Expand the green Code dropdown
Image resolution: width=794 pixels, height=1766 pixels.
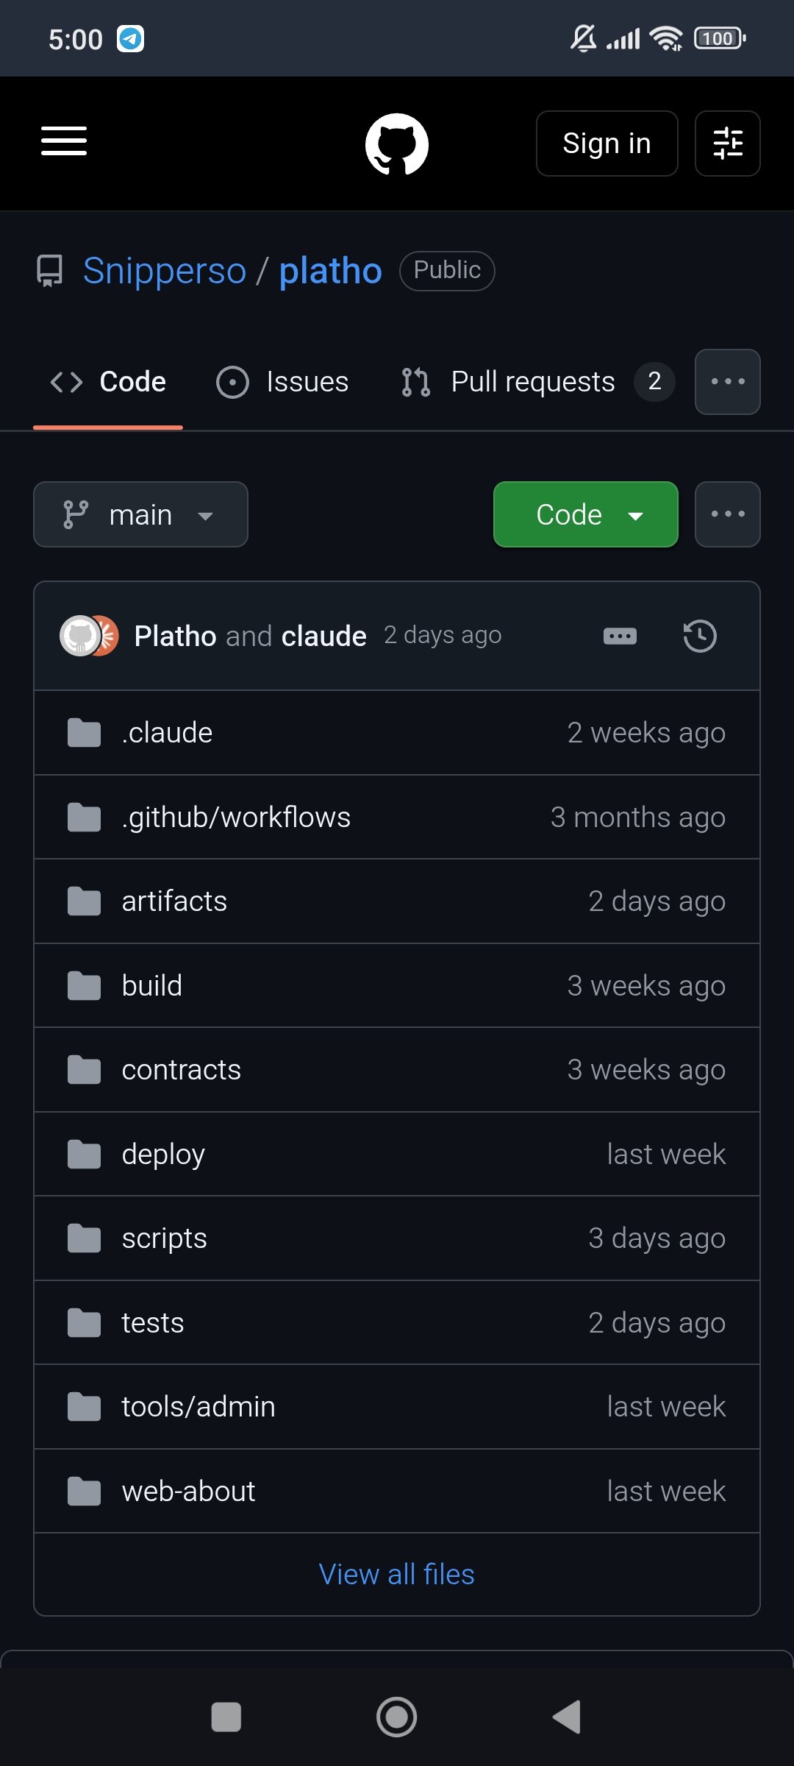click(586, 514)
